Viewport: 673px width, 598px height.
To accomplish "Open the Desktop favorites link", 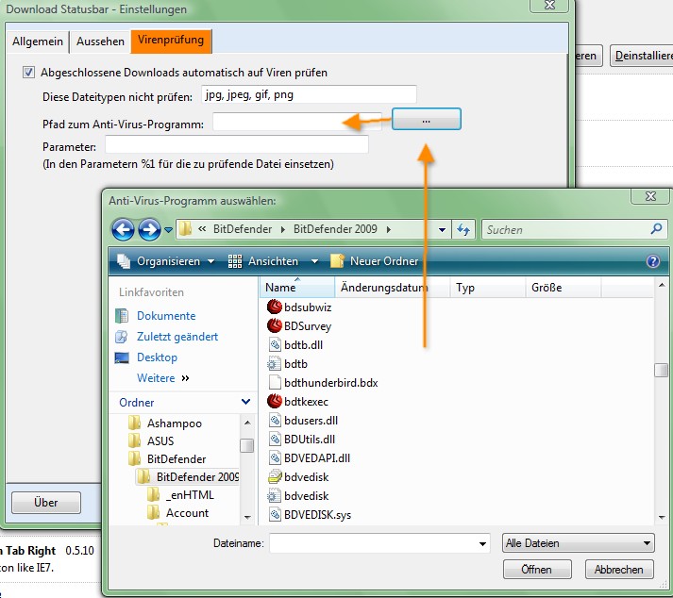I will click(157, 357).
